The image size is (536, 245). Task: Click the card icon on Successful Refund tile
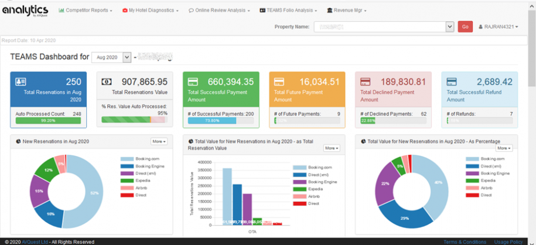click(452, 81)
